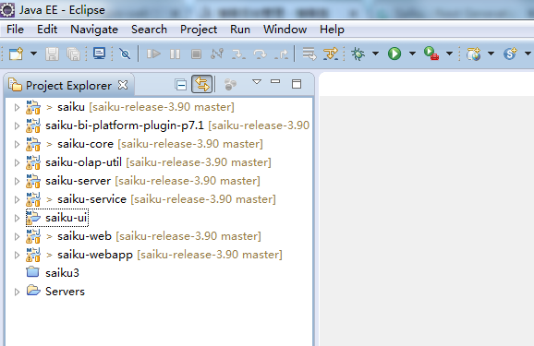Open the Help menu

click(332, 30)
